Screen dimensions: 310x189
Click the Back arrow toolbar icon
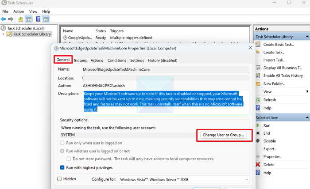pos(4,19)
